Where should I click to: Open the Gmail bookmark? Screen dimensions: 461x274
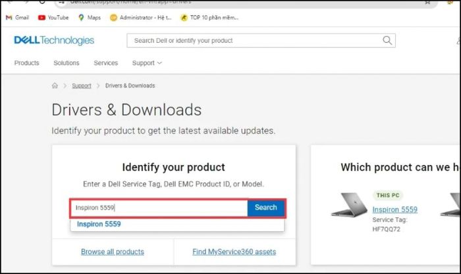coord(18,18)
